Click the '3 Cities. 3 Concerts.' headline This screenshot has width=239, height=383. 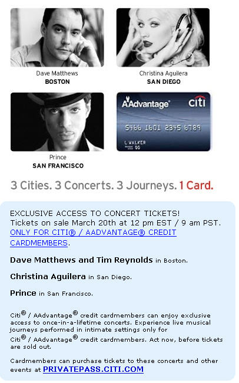pyautogui.click(x=62, y=185)
